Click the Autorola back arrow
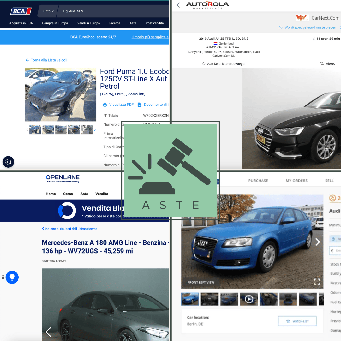Image resolution: width=341 pixels, height=341 pixels. coord(178,5)
